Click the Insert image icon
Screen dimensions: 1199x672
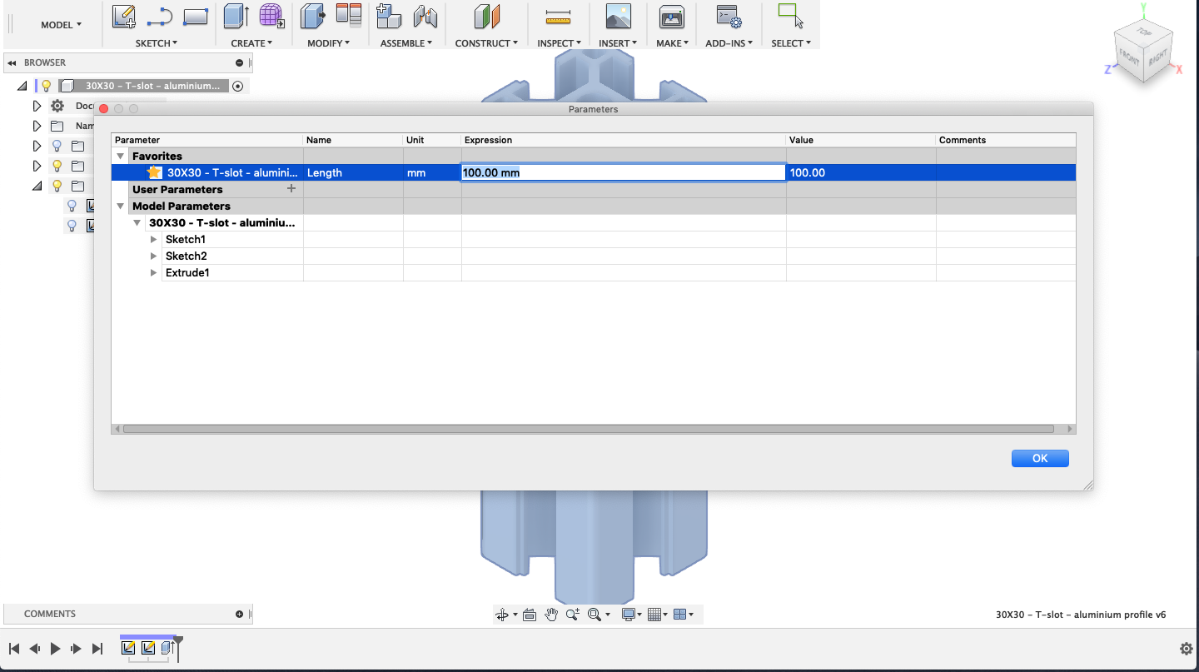coord(618,16)
